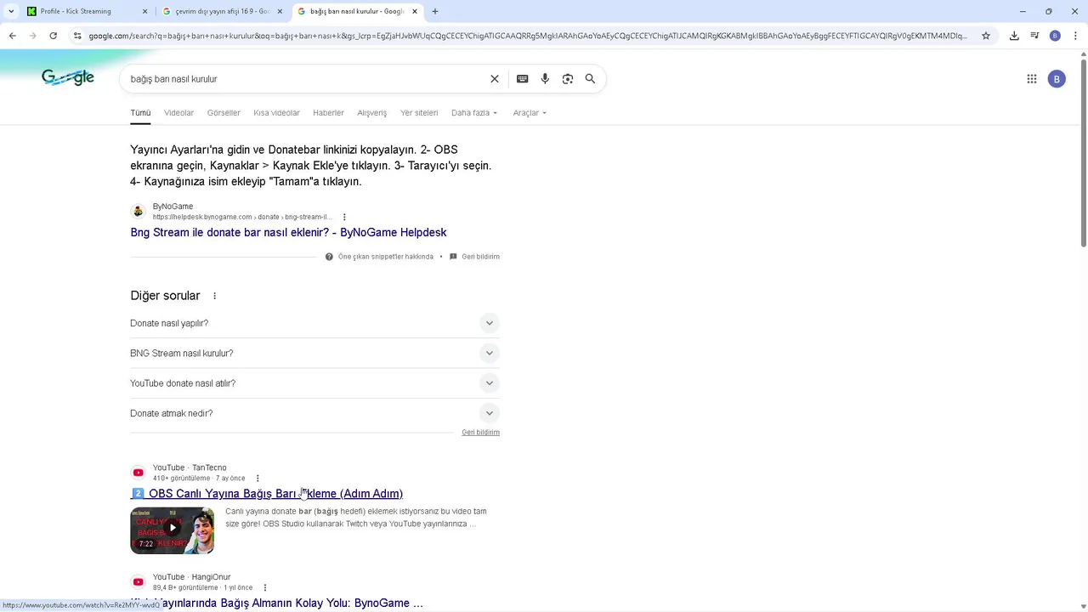The height and width of the screenshot is (612, 1088).
Task: Open Google account avatar B
Action: click(x=1057, y=79)
